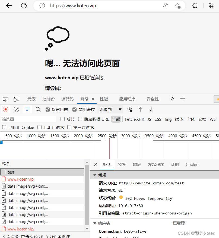Clear the network log

tap(16, 109)
